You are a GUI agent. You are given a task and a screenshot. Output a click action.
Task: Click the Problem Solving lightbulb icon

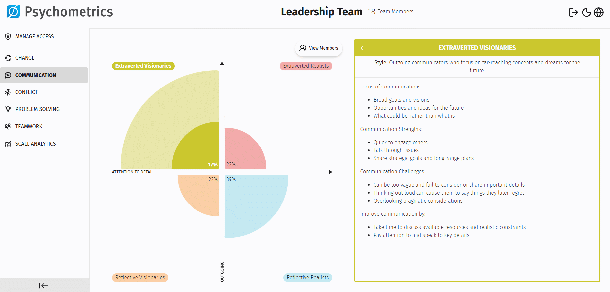tap(8, 109)
